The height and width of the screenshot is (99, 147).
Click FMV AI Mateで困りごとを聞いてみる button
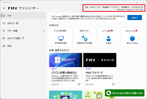(125, 93)
